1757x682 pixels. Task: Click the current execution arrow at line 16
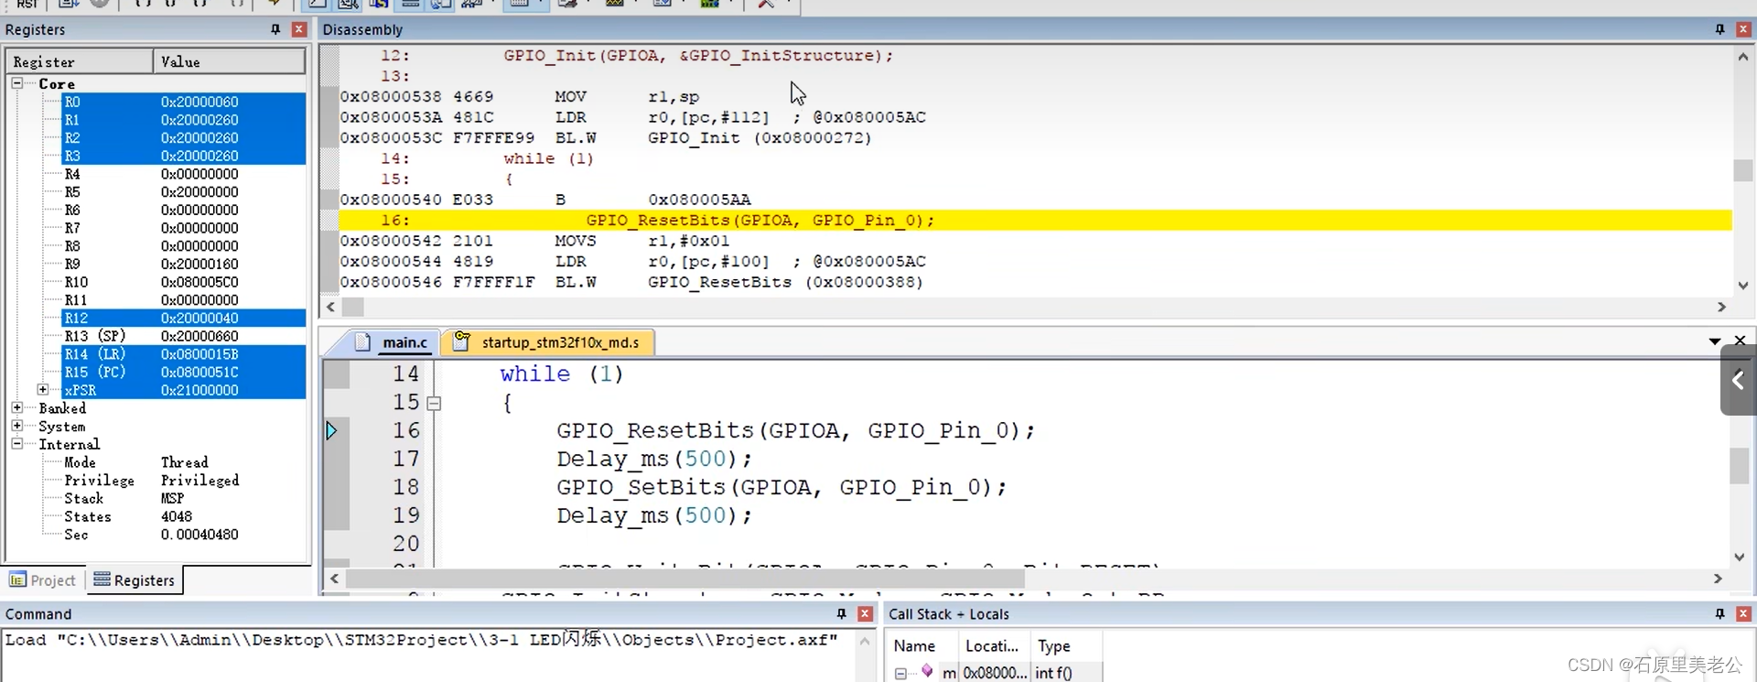331,430
